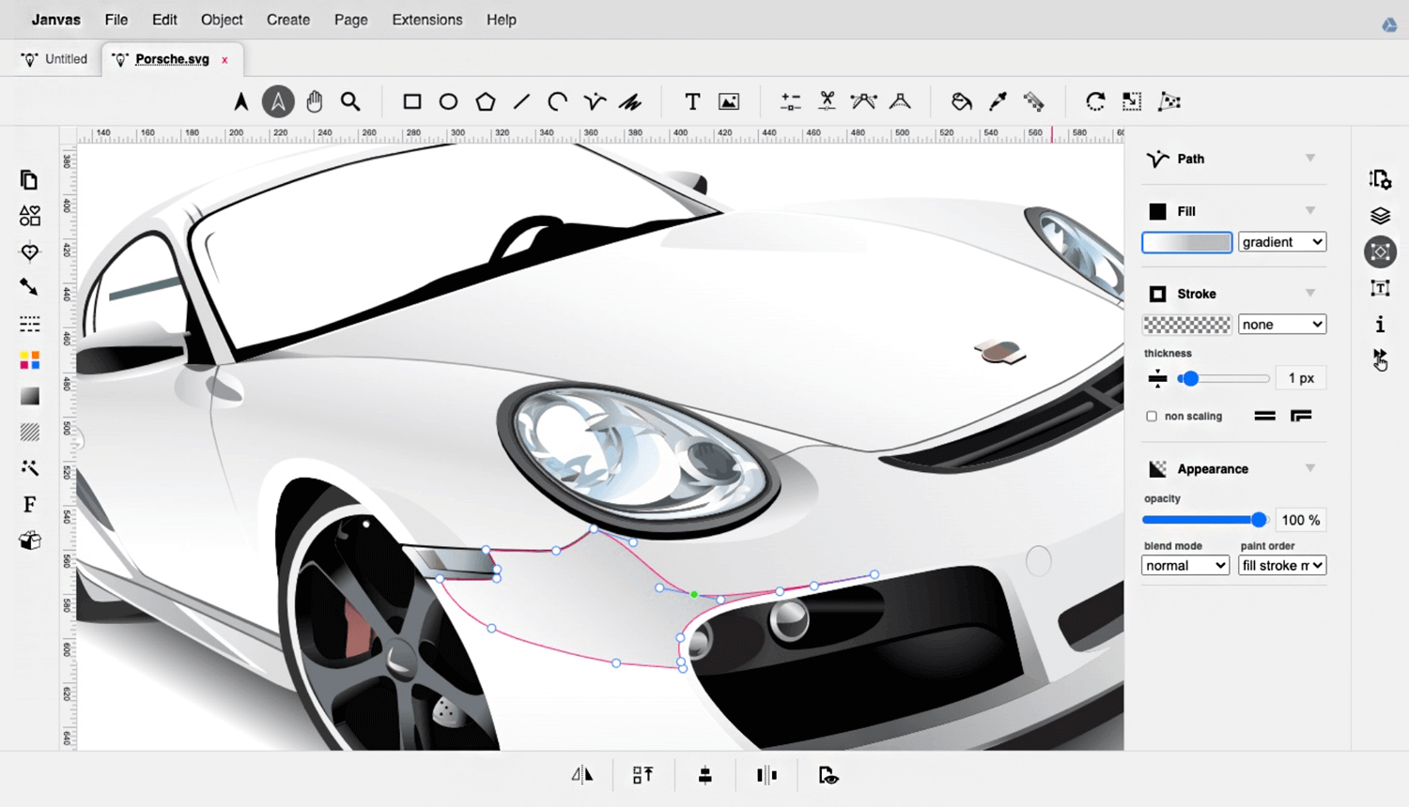Open the Help menu
This screenshot has height=807, width=1409.
(x=502, y=20)
